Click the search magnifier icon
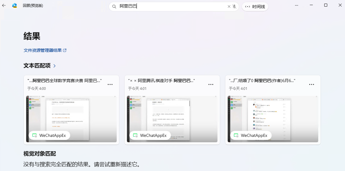The height and width of the screenshot is (171, 345). click(114, 7)
